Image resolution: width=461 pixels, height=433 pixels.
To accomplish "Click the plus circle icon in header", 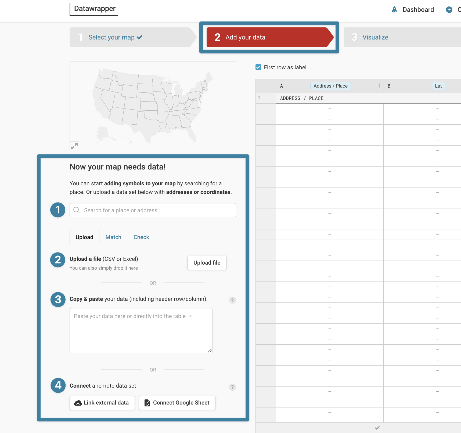I will pos(449,10).
